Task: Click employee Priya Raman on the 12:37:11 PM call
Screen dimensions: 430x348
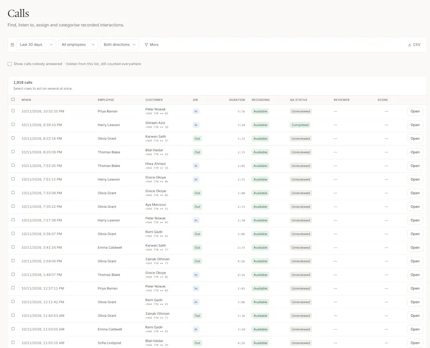Action: pos(107,288)
